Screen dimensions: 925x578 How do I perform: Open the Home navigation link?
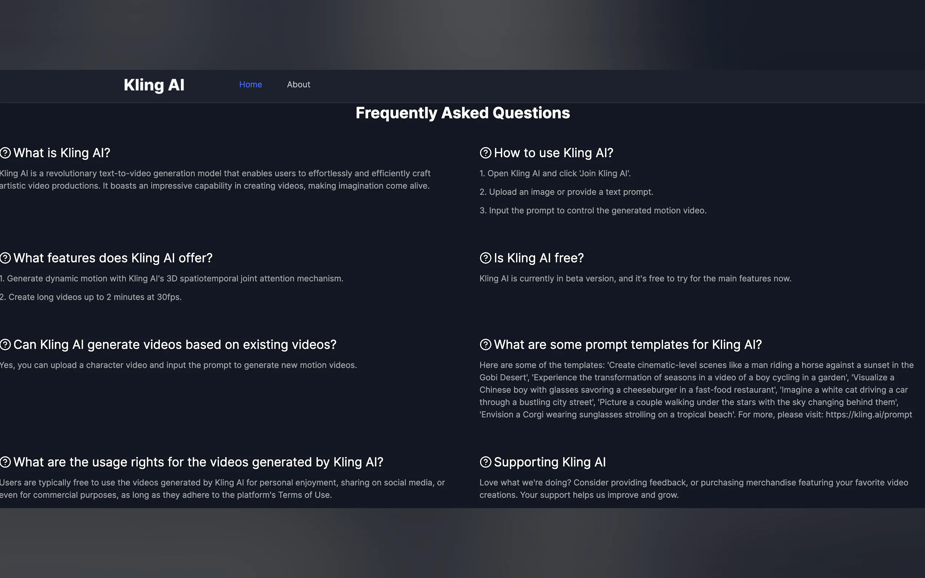251,84
